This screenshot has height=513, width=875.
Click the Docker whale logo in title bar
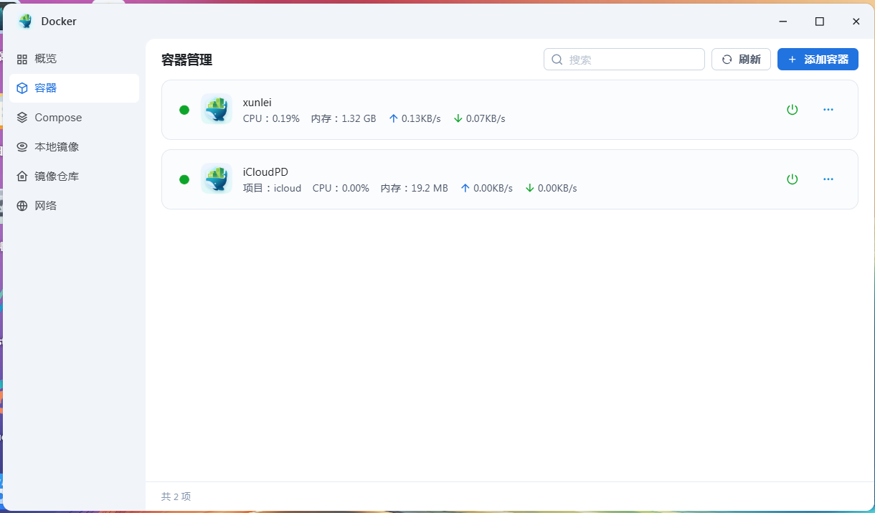click(26, 21)
